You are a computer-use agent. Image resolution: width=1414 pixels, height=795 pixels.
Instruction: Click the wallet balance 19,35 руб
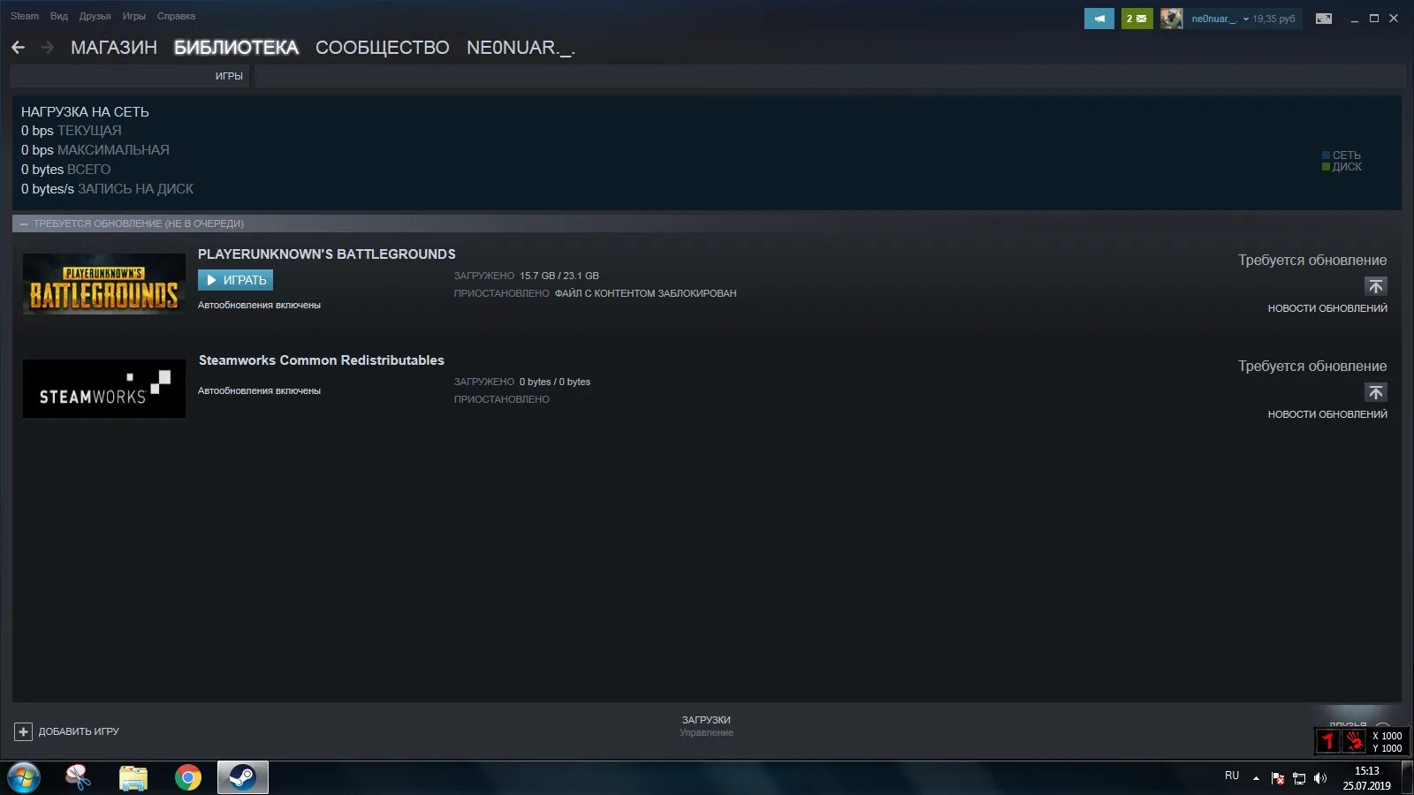(1273, 19)
